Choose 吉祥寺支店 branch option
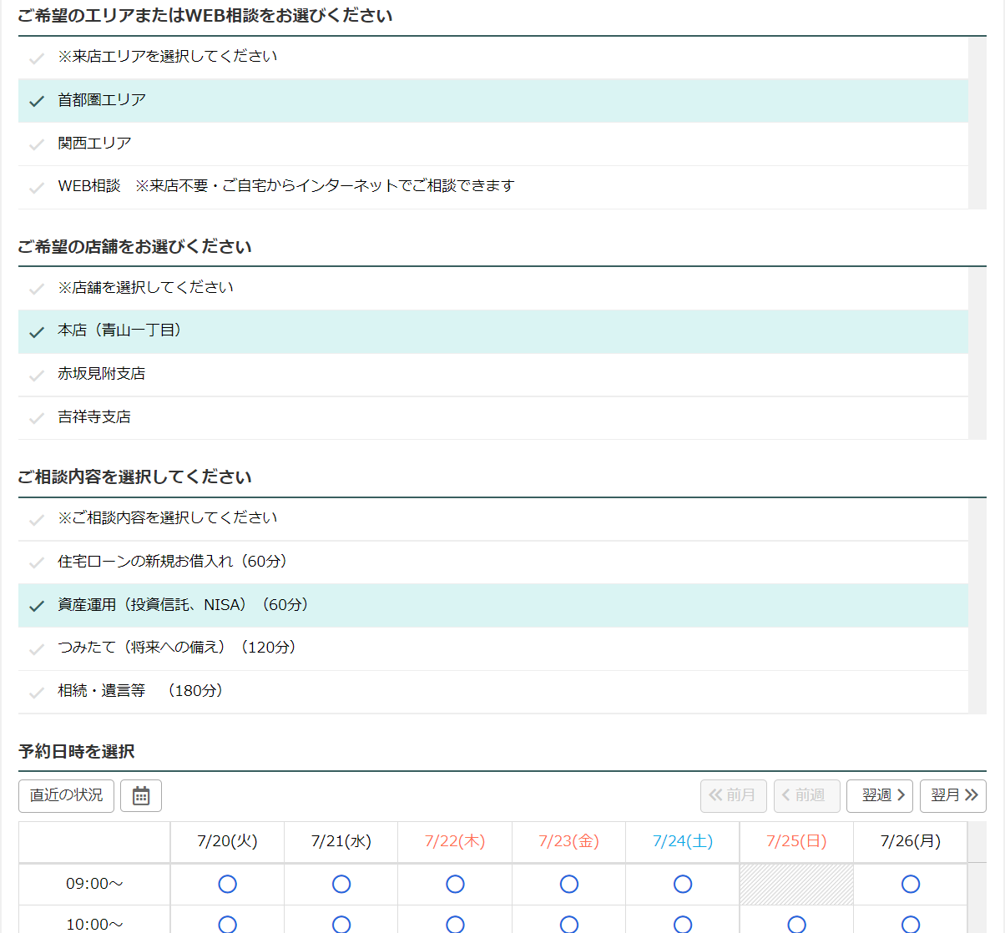 [94, 417]
